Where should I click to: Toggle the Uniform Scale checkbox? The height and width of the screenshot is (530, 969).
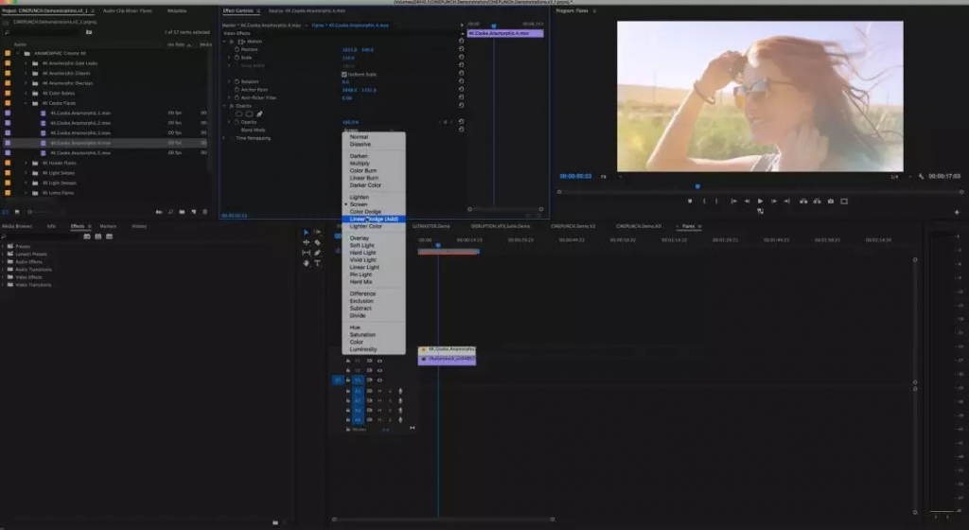pos(344,74)
